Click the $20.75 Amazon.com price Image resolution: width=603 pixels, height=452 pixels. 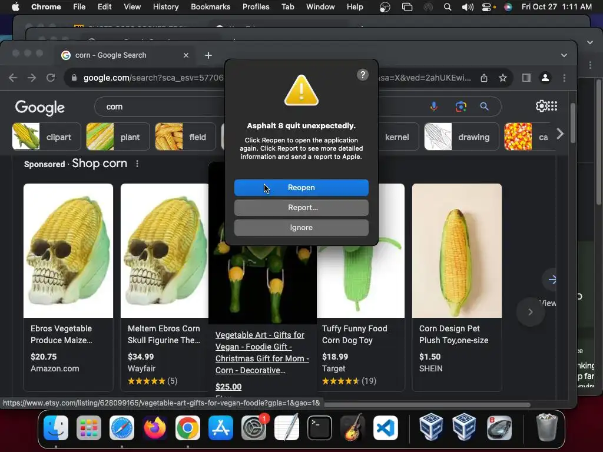44,357
